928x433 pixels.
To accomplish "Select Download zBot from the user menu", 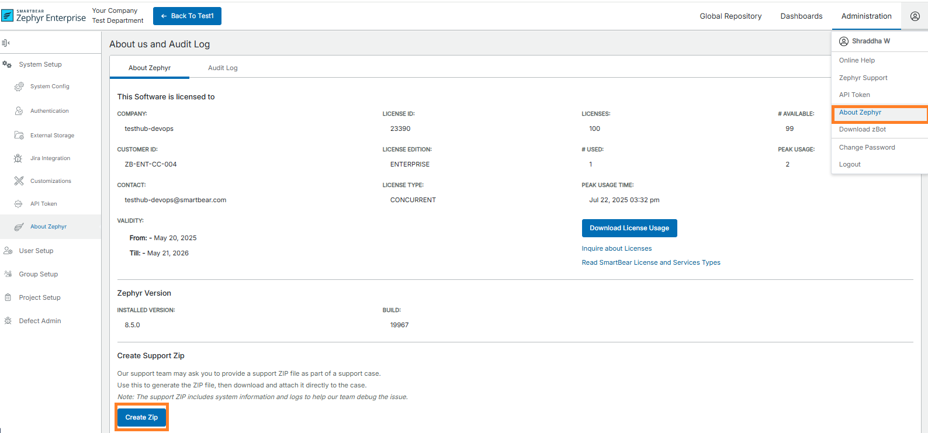I will click(862, 129).
